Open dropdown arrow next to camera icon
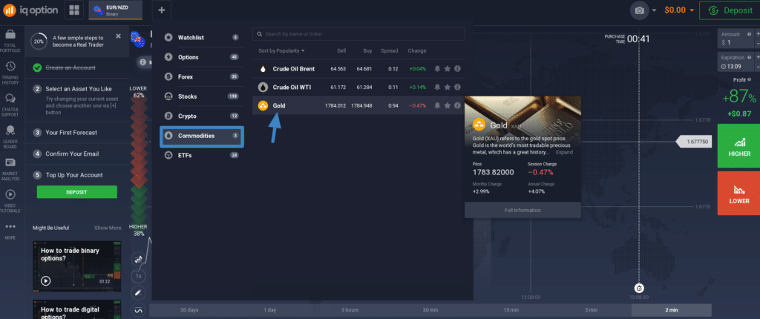 click(655, 10)
